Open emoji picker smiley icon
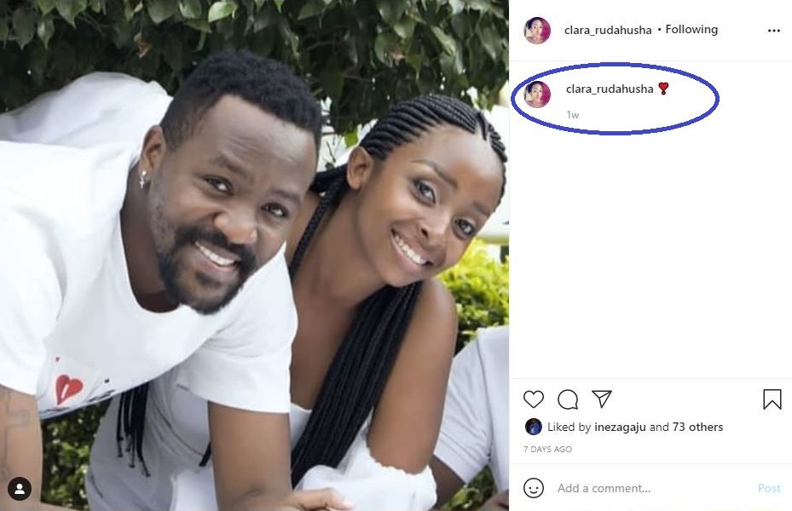 534,488
